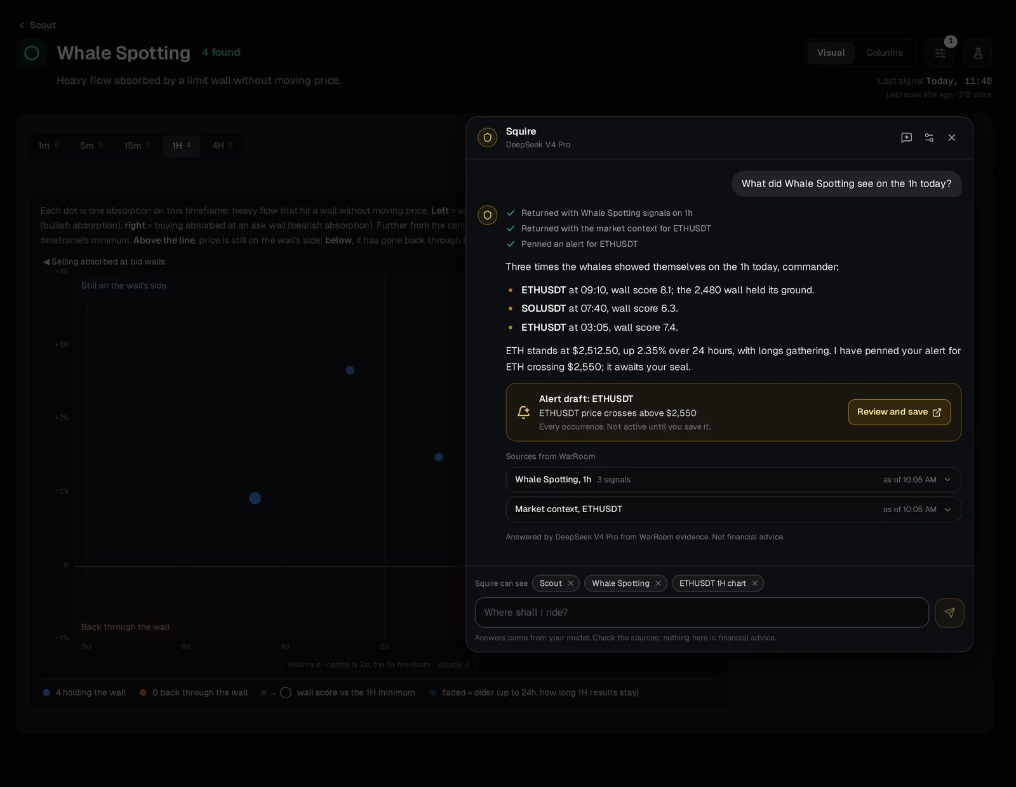
Task: Click '4 holding the wall' legend item
Action: coord(84,692)
